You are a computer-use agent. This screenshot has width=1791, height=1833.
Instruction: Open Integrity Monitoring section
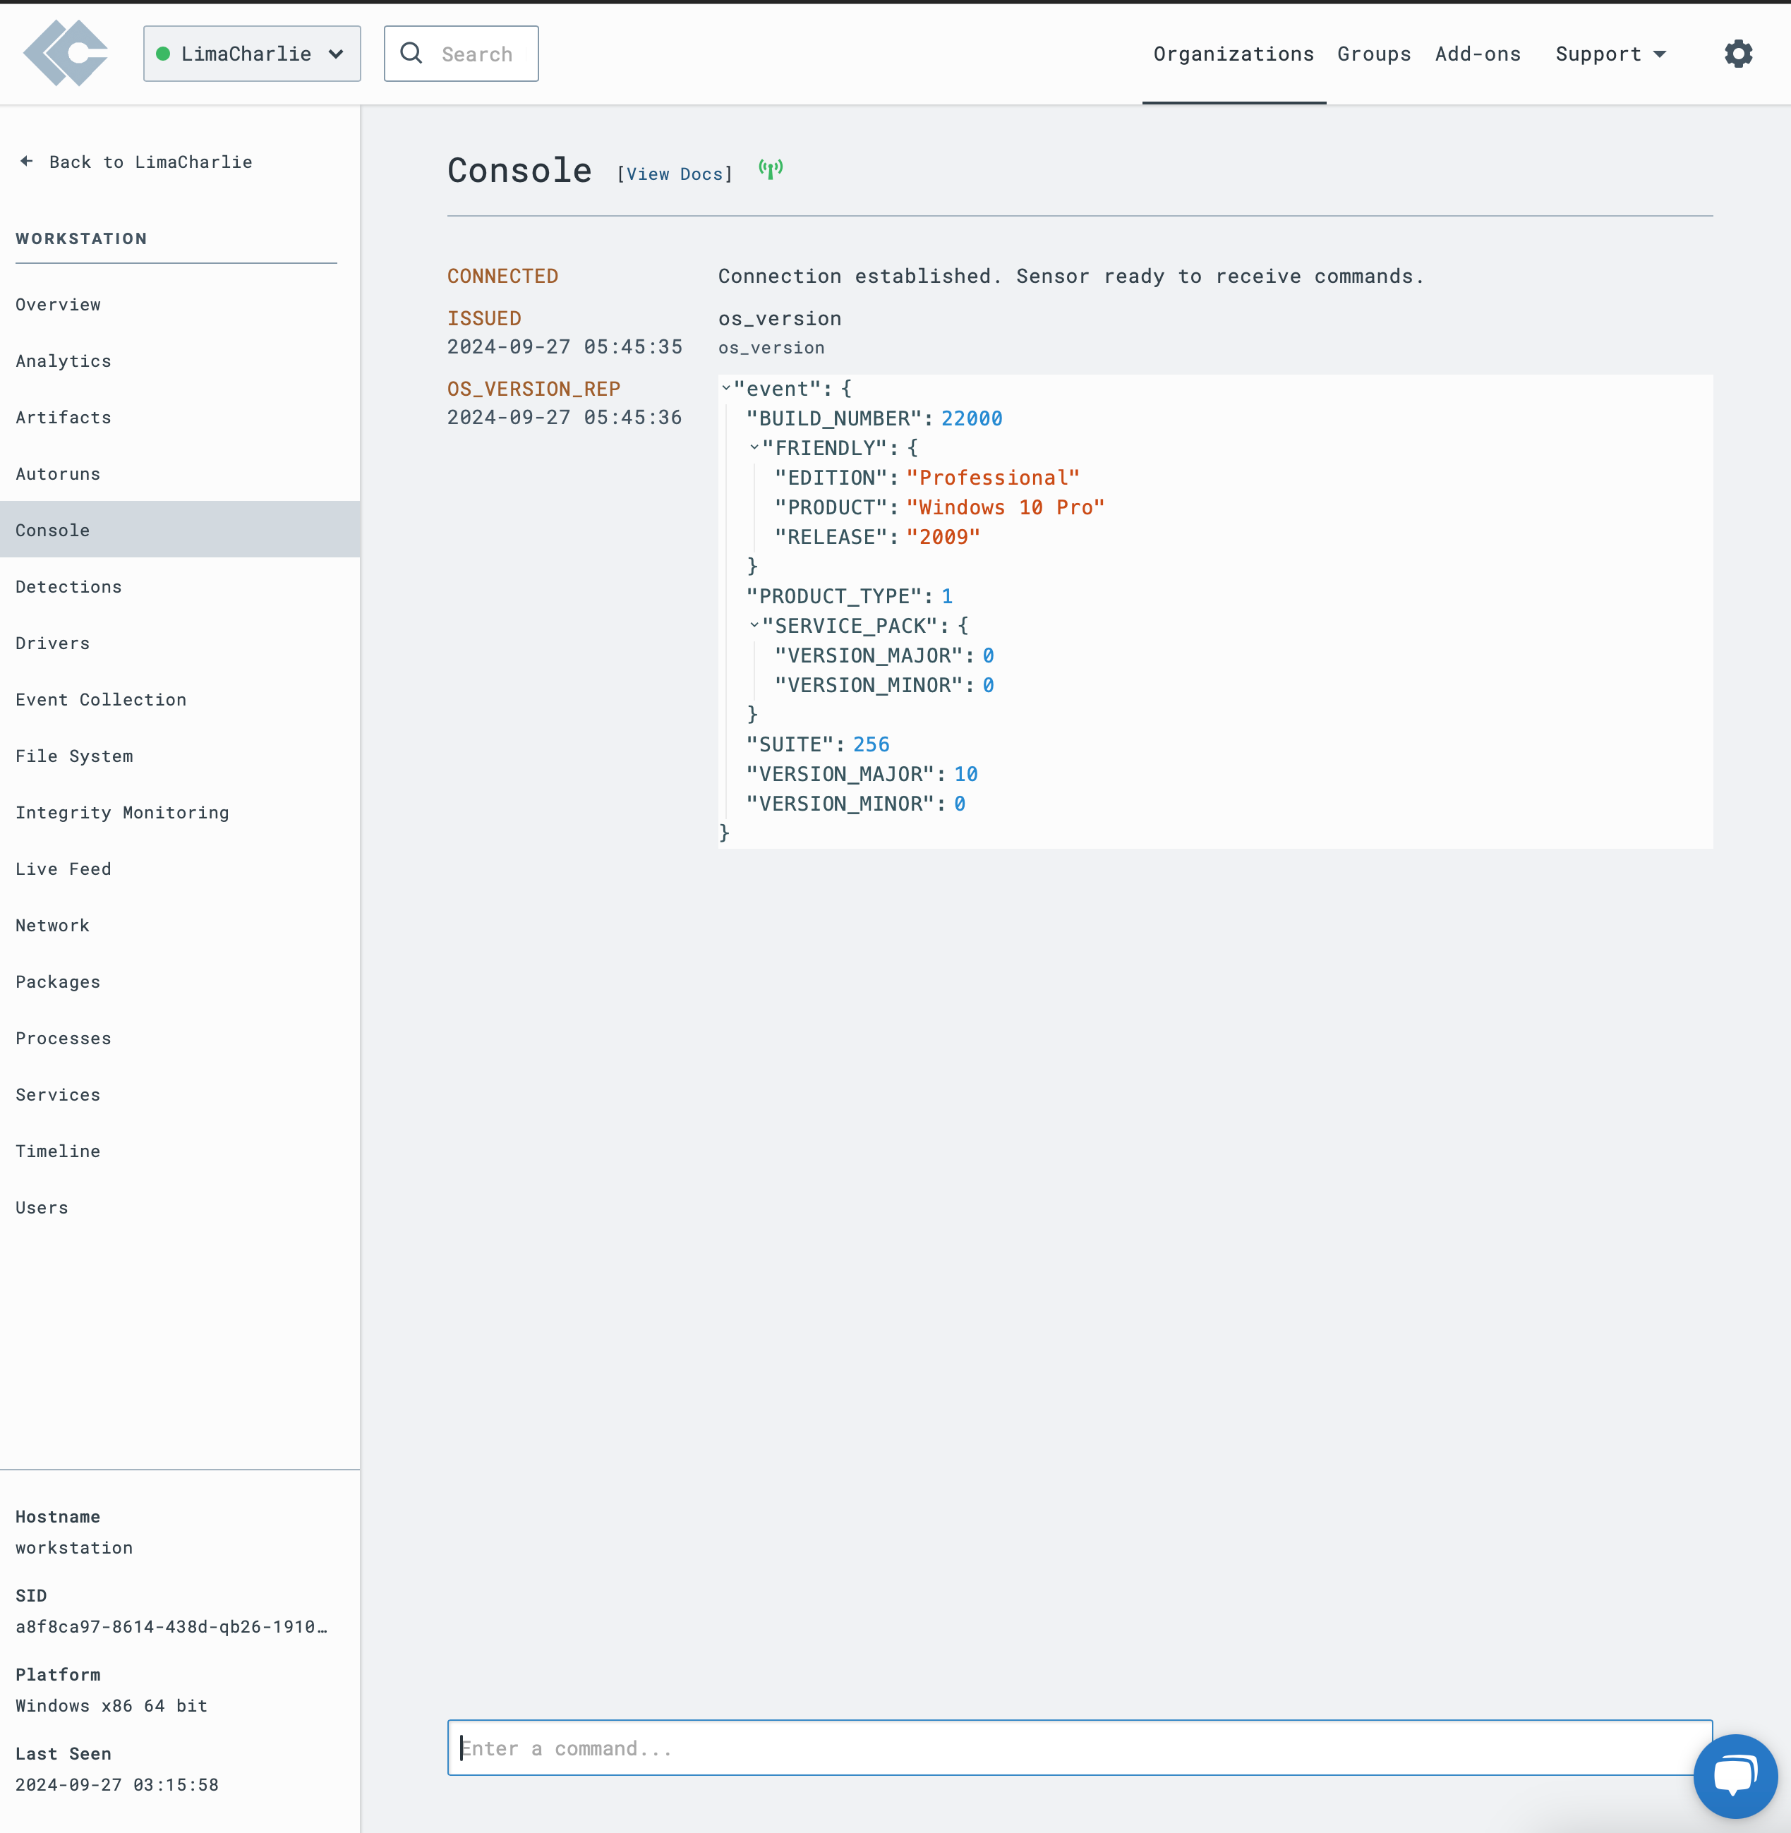[x=123, y=810]
